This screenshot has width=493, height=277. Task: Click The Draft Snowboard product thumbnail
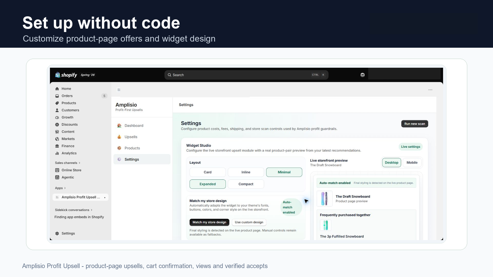click(324, 199)
